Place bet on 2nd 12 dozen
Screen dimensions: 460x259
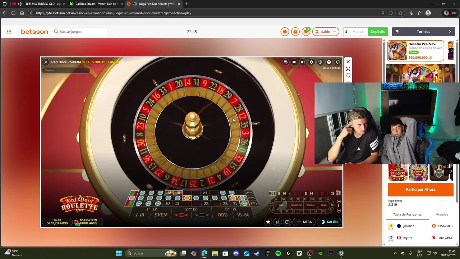[191, 209]
